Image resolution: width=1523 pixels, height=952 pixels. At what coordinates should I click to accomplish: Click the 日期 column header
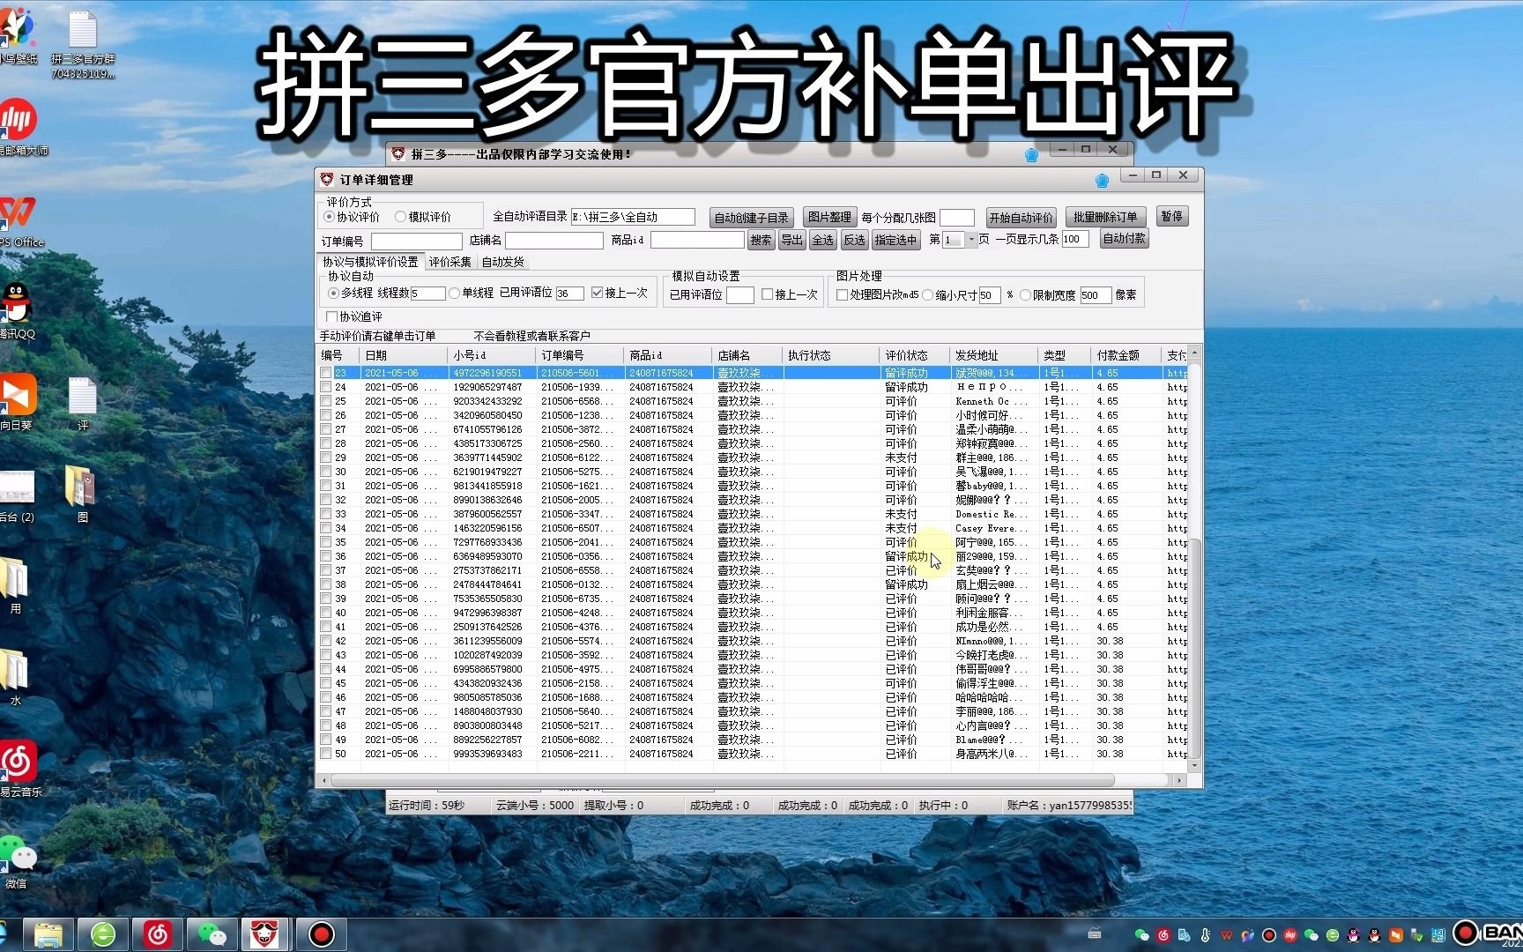[405, 355]
